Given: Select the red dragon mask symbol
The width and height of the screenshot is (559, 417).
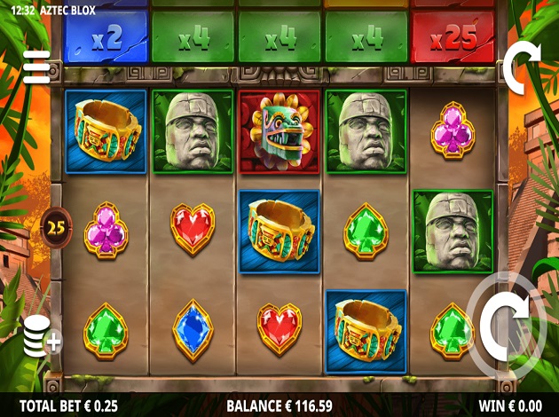Looking at the screenshot, I should point(279,131).
